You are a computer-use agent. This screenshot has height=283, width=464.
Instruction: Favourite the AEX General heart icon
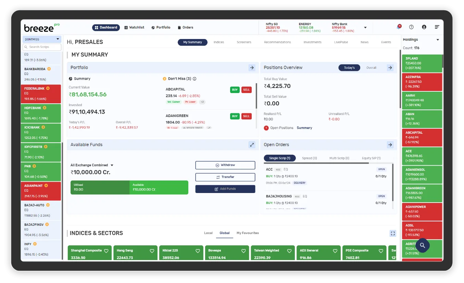coord(335,251)
